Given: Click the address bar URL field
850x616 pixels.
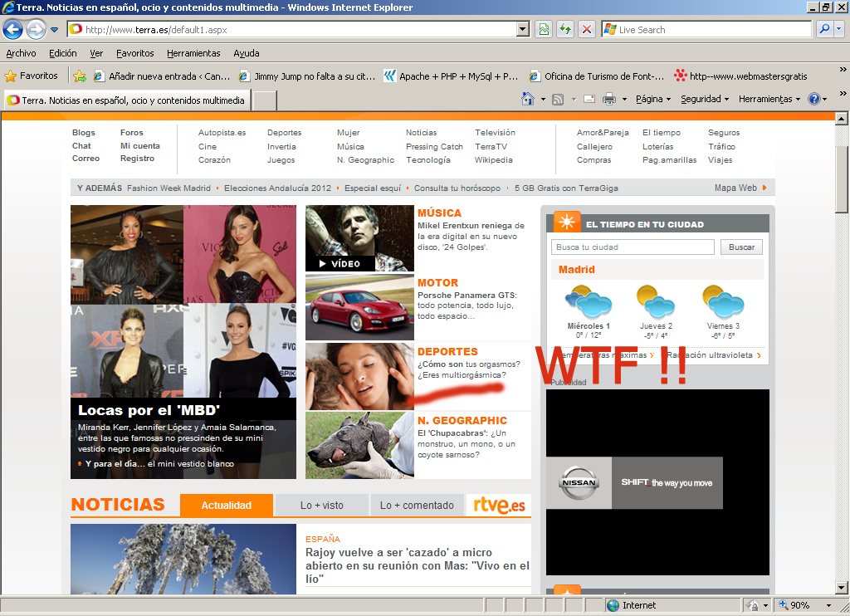Looking at the screenshot, I should [293, 29].
